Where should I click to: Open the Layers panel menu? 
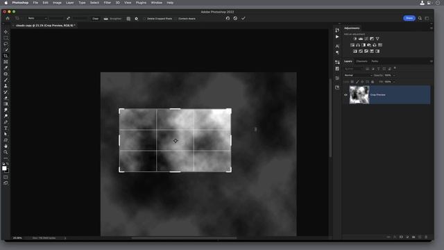click(x=432, y=61)
